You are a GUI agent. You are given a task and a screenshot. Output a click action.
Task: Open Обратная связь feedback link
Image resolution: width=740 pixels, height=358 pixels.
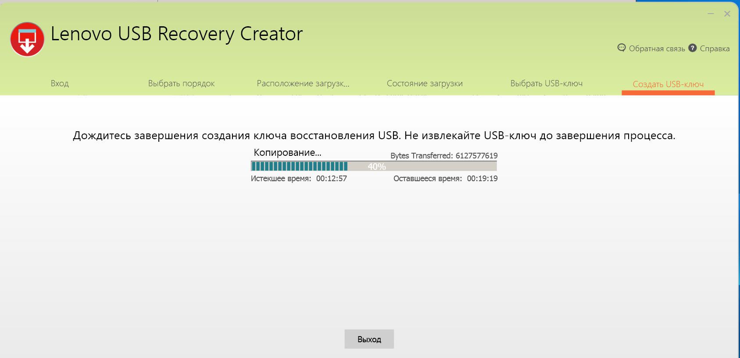(657, 49)
